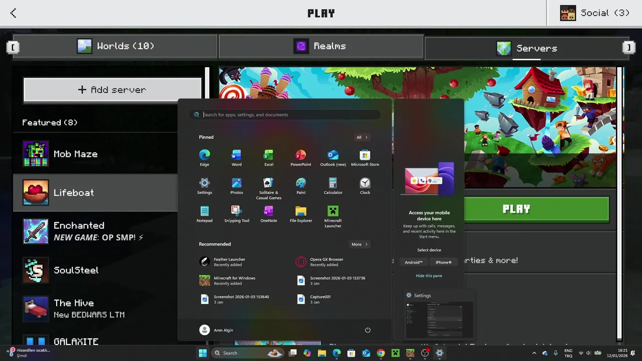Click the volume icon in system tray
The height and width of the screenshot is (361, 642).
click(x=588, y=353)
